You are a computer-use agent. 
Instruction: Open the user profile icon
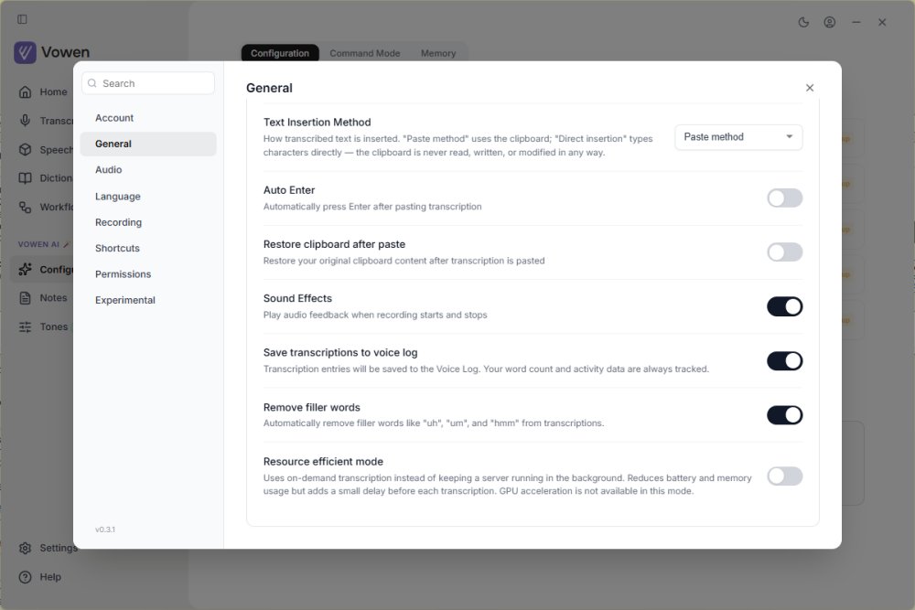point(830,22)
